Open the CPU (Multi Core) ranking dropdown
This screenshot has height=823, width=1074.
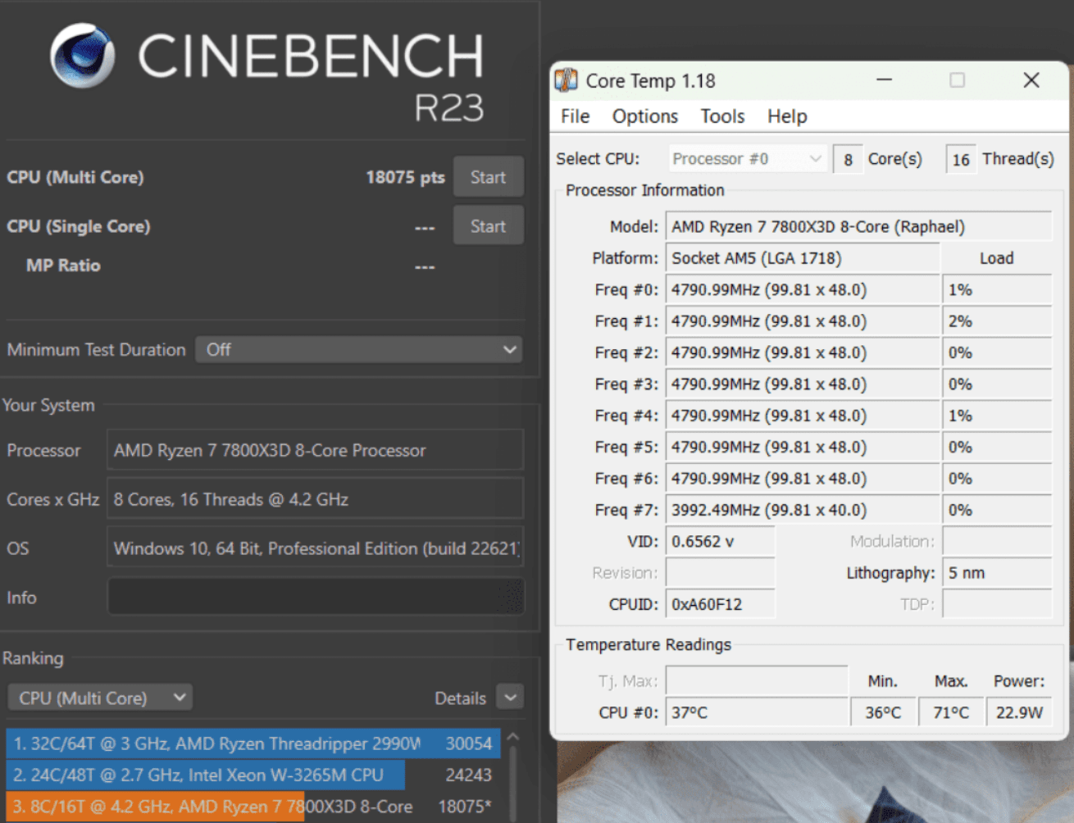(100, 698)
